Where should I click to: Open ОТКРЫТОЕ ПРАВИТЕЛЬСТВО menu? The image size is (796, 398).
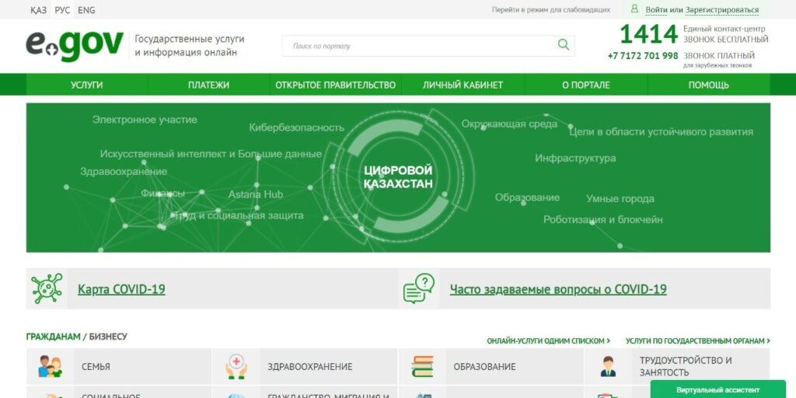click(336, 85)
